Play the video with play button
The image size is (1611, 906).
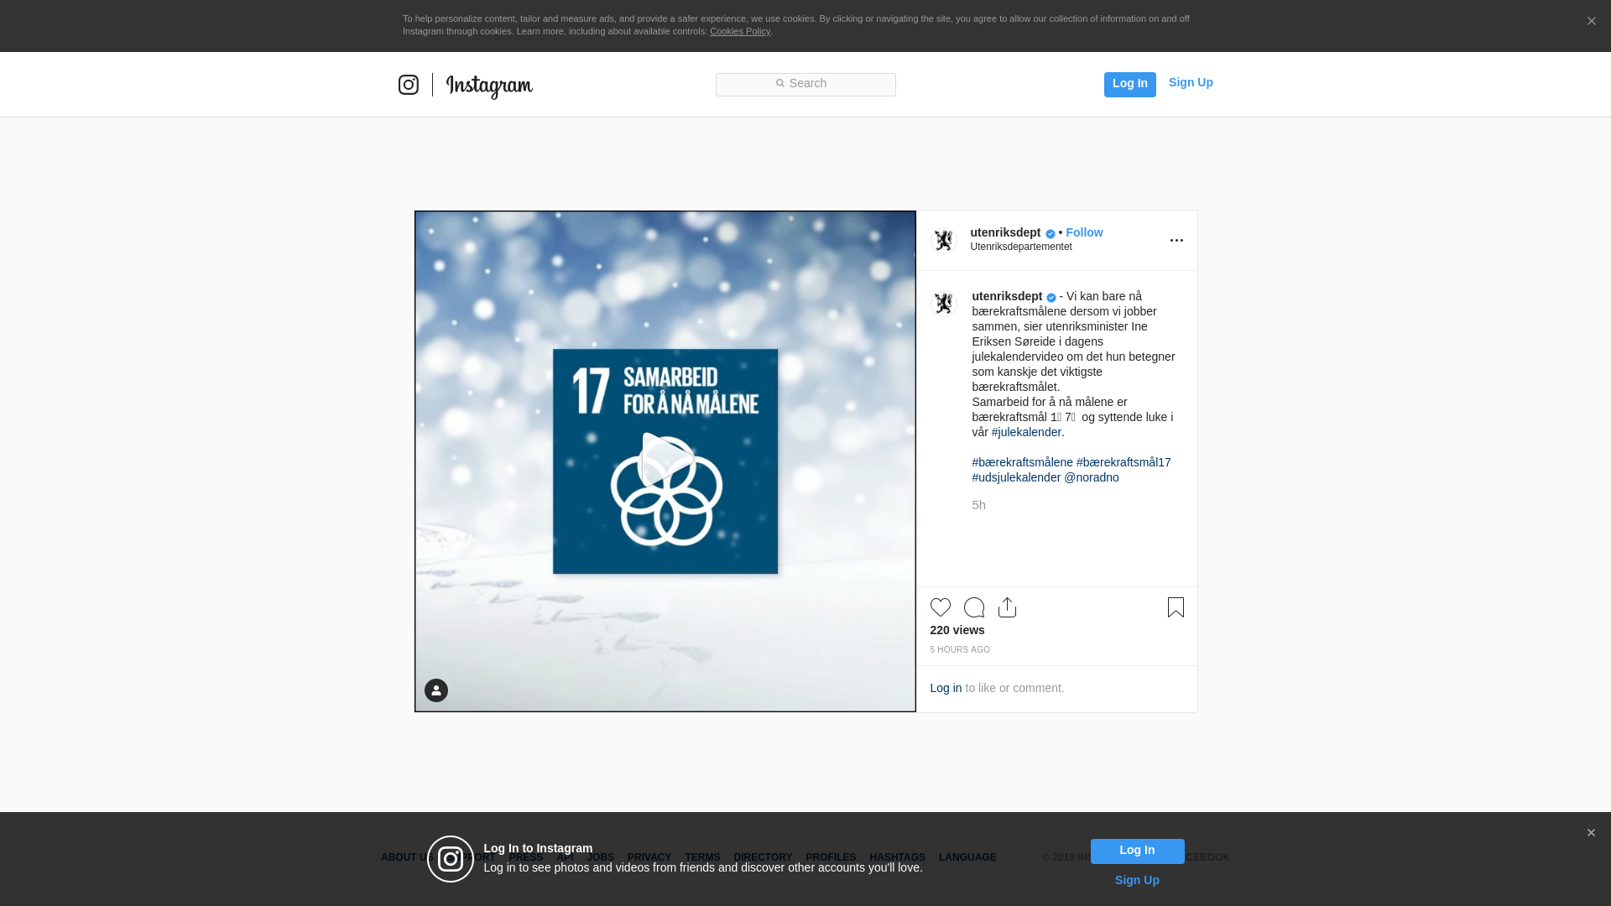pyautogui.click(x=665, y=460)
